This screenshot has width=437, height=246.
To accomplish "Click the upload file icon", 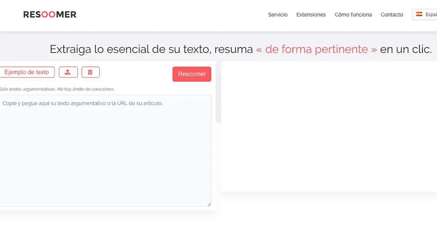I will tap(68, 72).
